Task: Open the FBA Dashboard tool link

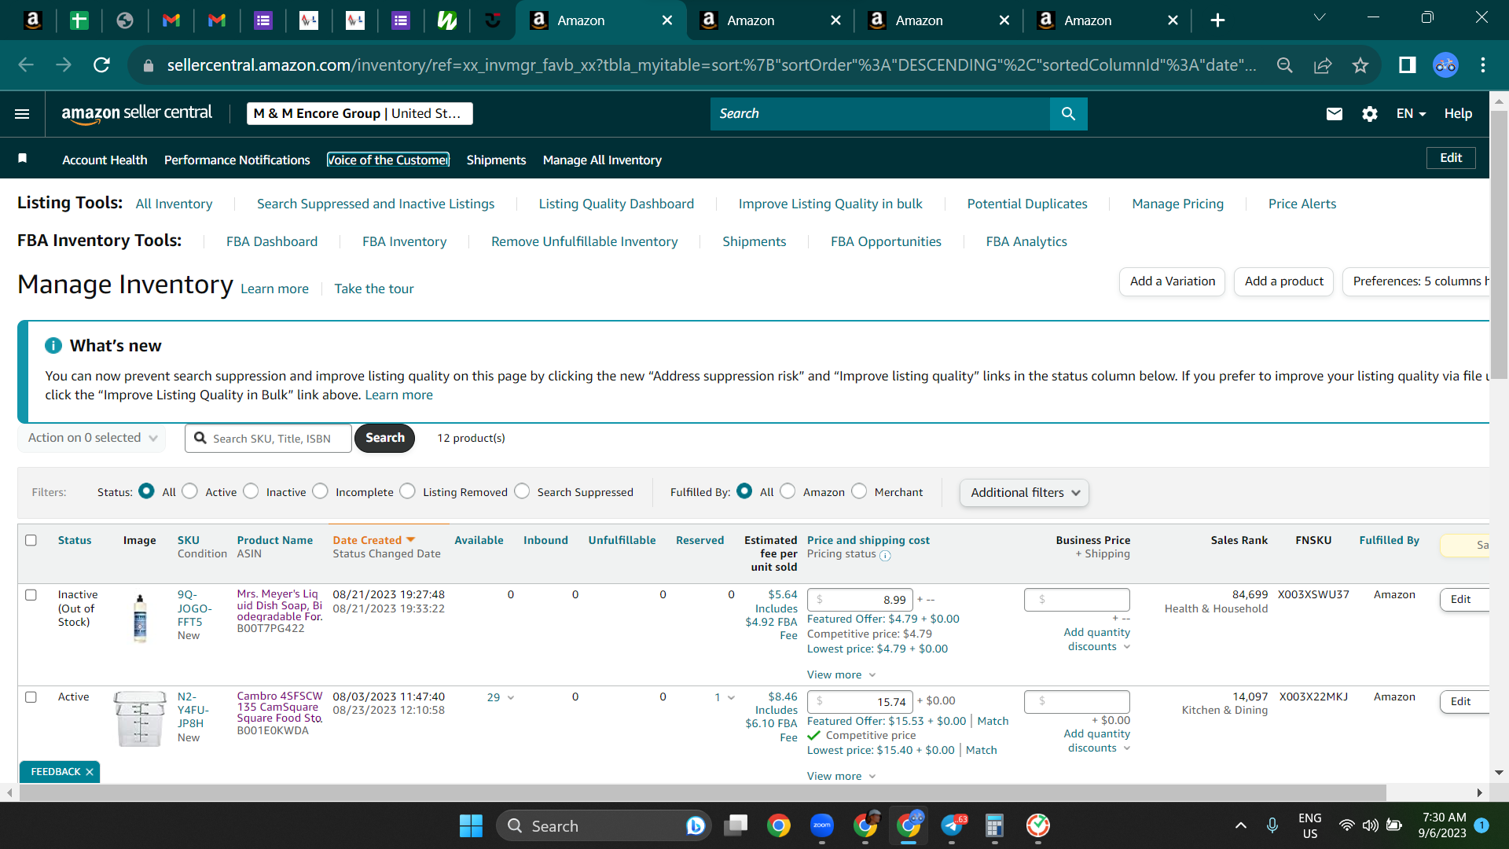Action: 272,242
